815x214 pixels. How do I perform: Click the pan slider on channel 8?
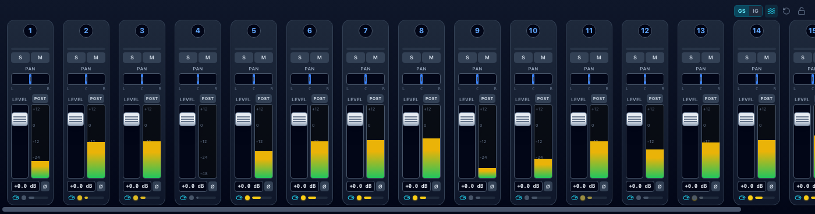421,79
